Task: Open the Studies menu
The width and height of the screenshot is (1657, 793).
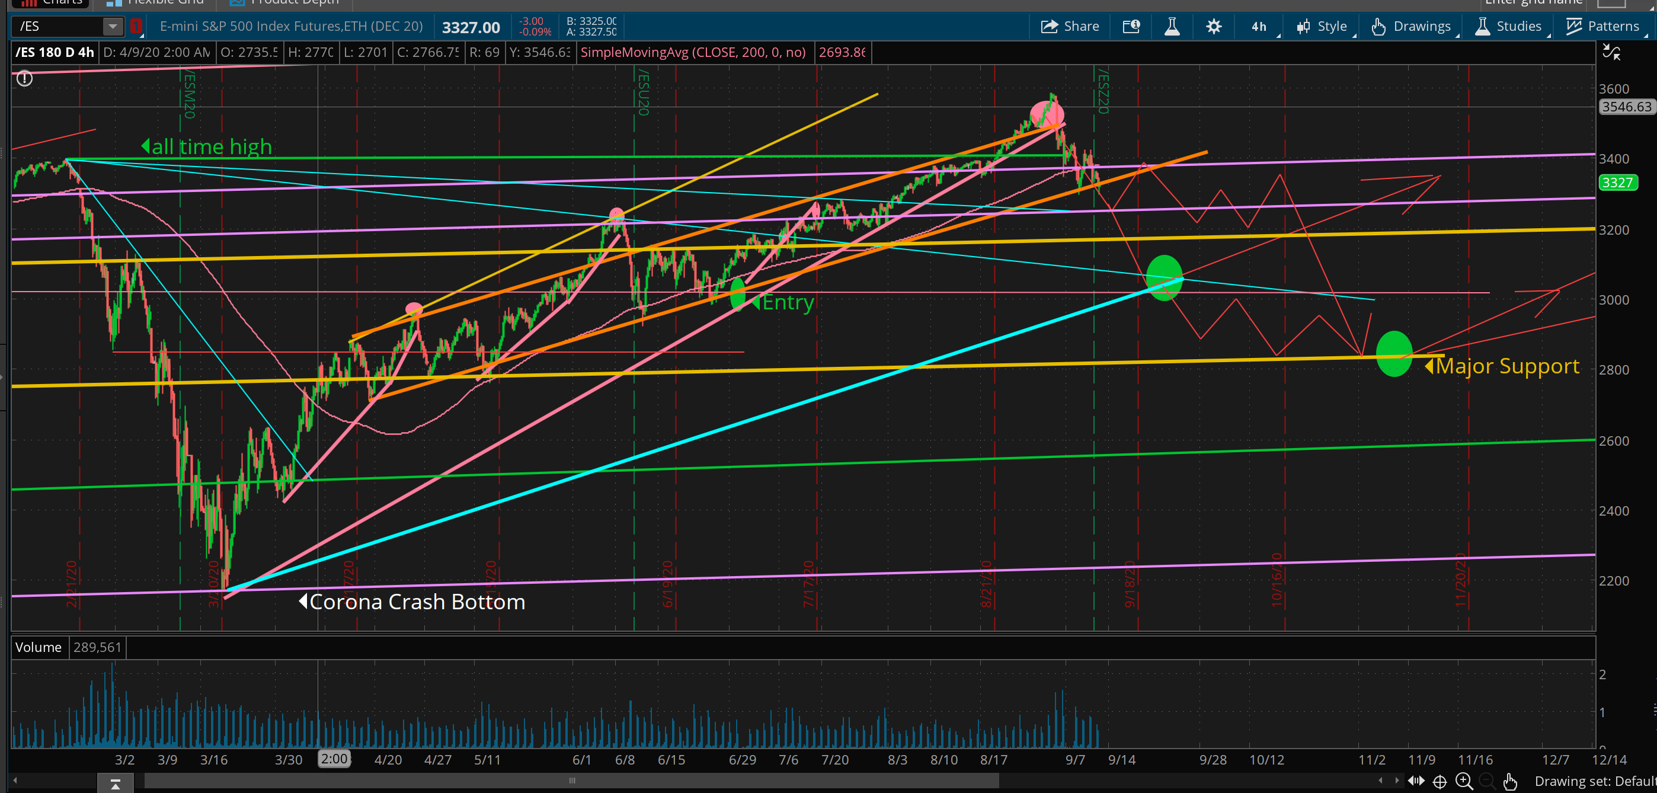Action: tap(1508, 26)
